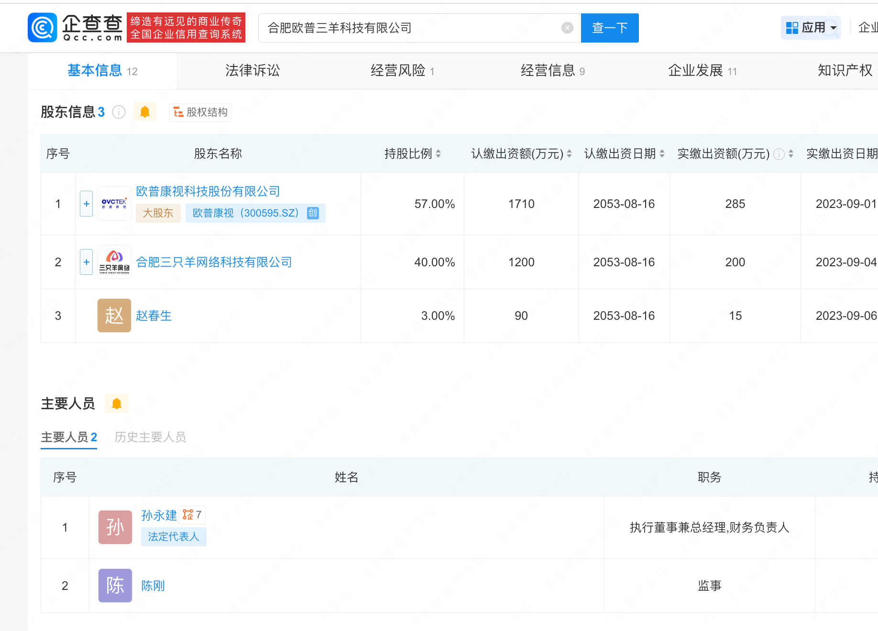Viewport: 878px width, 631px height.
Task: Click the Qcc.com logo icon
Action: tap(43, 28)
